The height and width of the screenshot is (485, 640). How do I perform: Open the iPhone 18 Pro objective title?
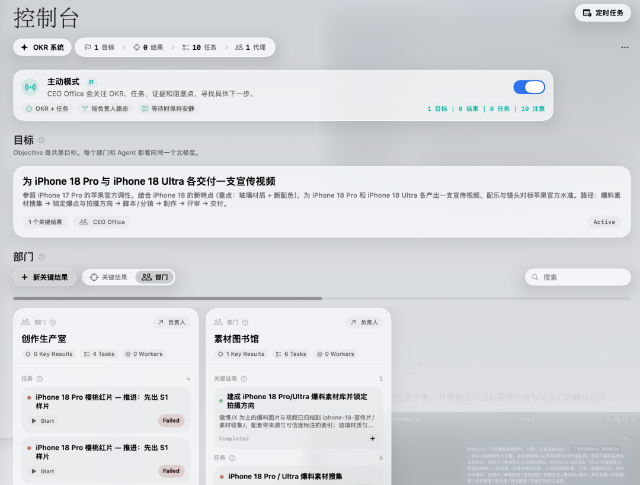pos(149,181)
